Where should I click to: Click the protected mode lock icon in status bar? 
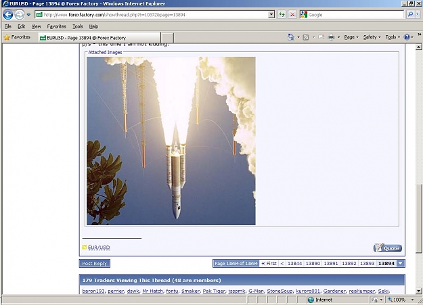374,300
